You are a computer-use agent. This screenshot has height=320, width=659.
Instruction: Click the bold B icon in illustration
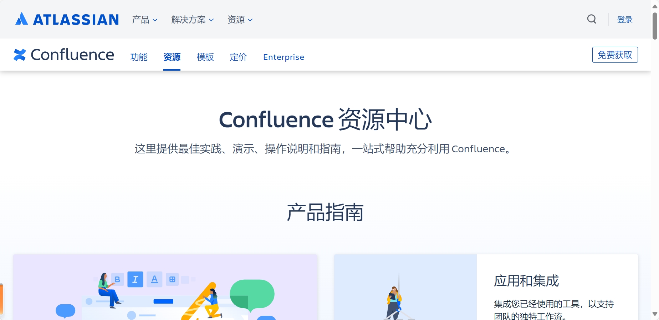117,280
